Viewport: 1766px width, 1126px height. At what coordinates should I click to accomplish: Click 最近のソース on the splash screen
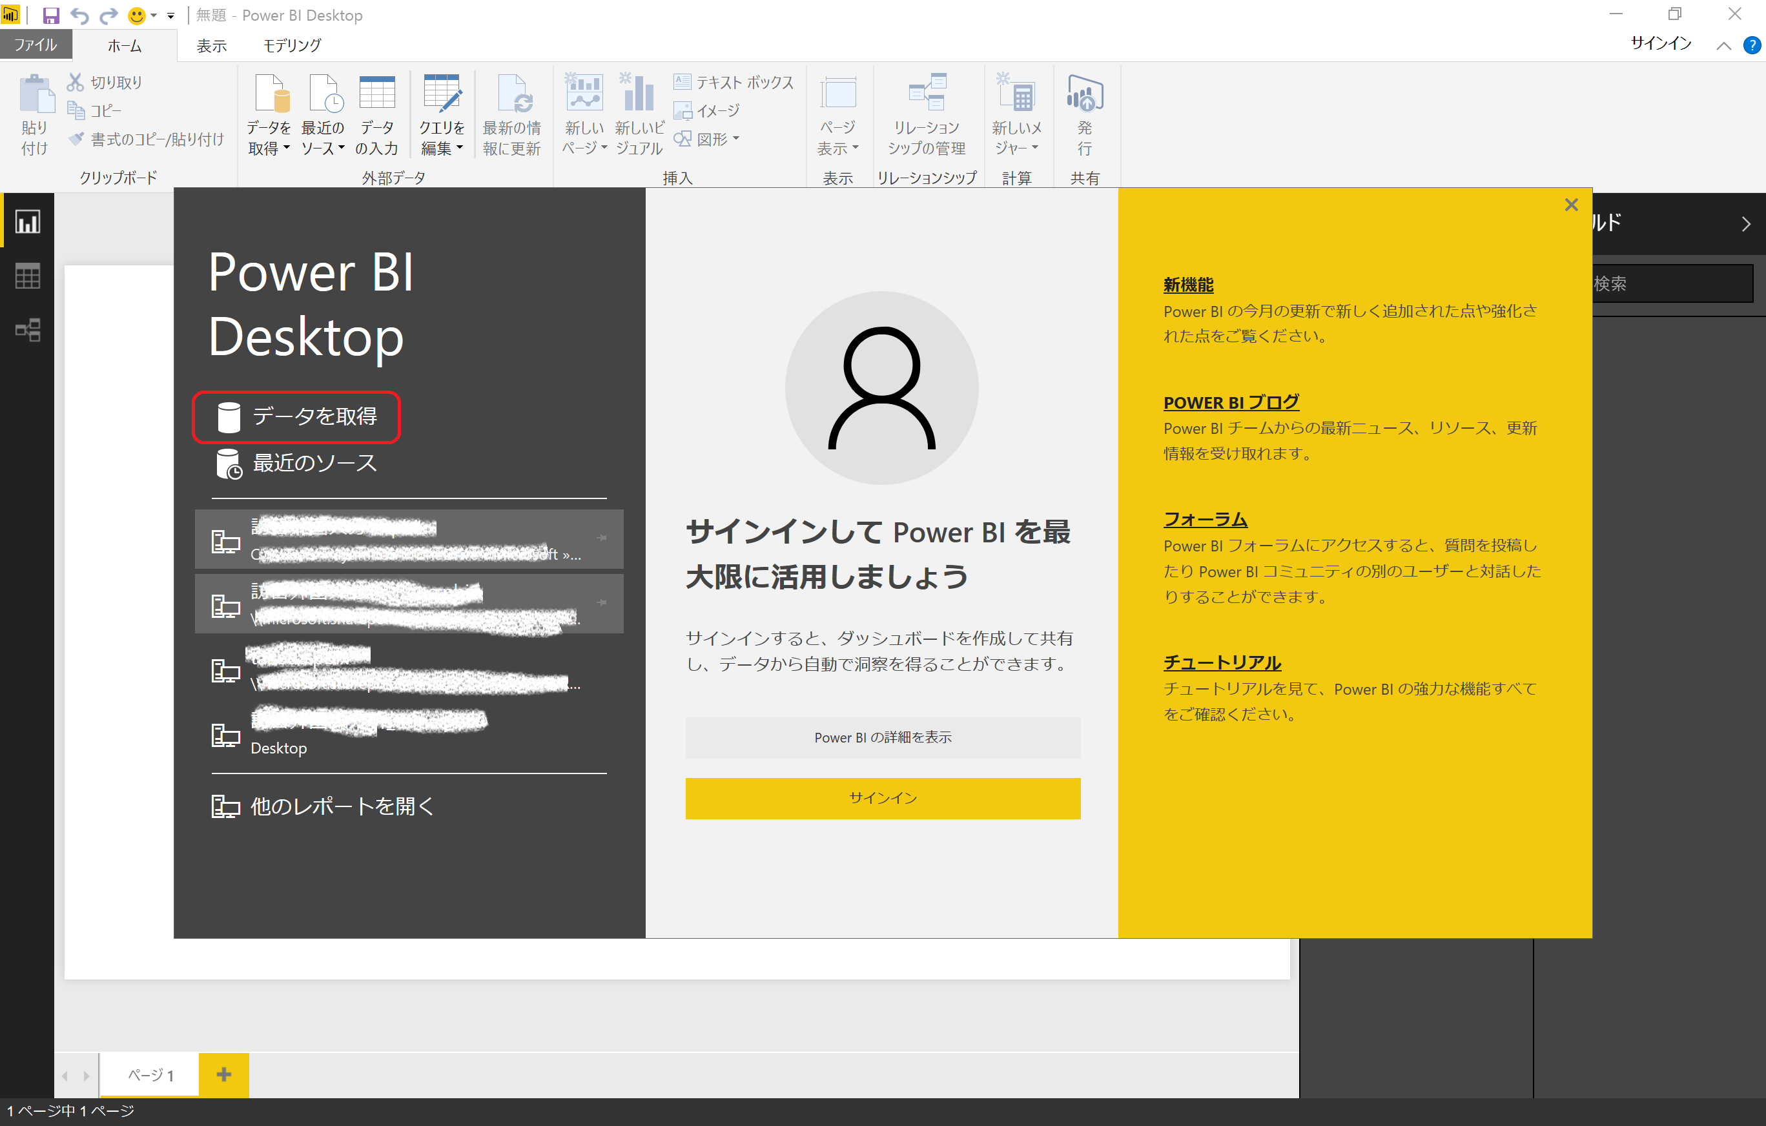[x=296, y=464]
